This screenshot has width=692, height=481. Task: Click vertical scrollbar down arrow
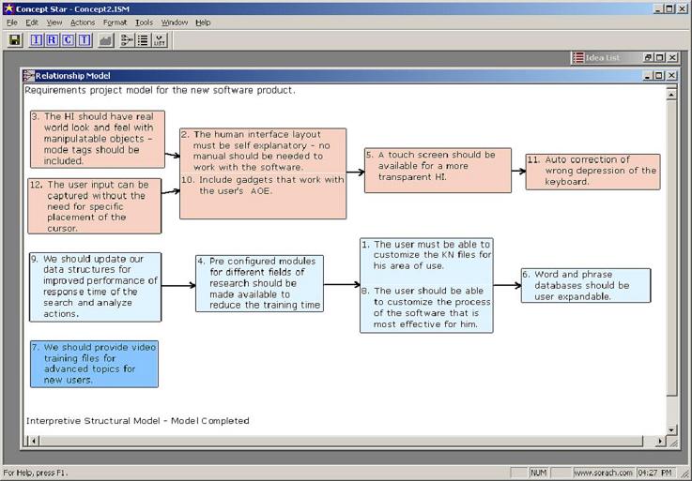tap(671, 429)
